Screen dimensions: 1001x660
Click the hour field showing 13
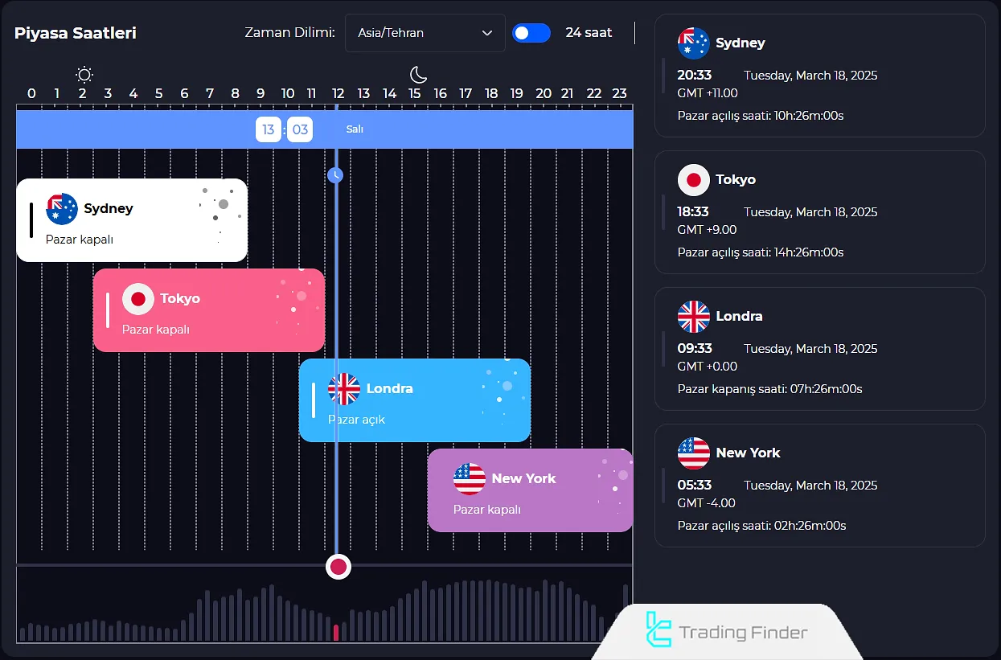point(268,129)
